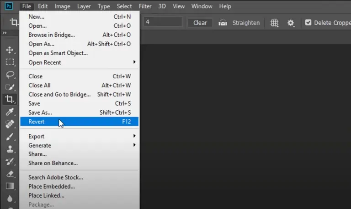Image resolution: width=351 pixels, height=209 pixels.
Task: Select the History Brush tool
Action: (10, 162)
